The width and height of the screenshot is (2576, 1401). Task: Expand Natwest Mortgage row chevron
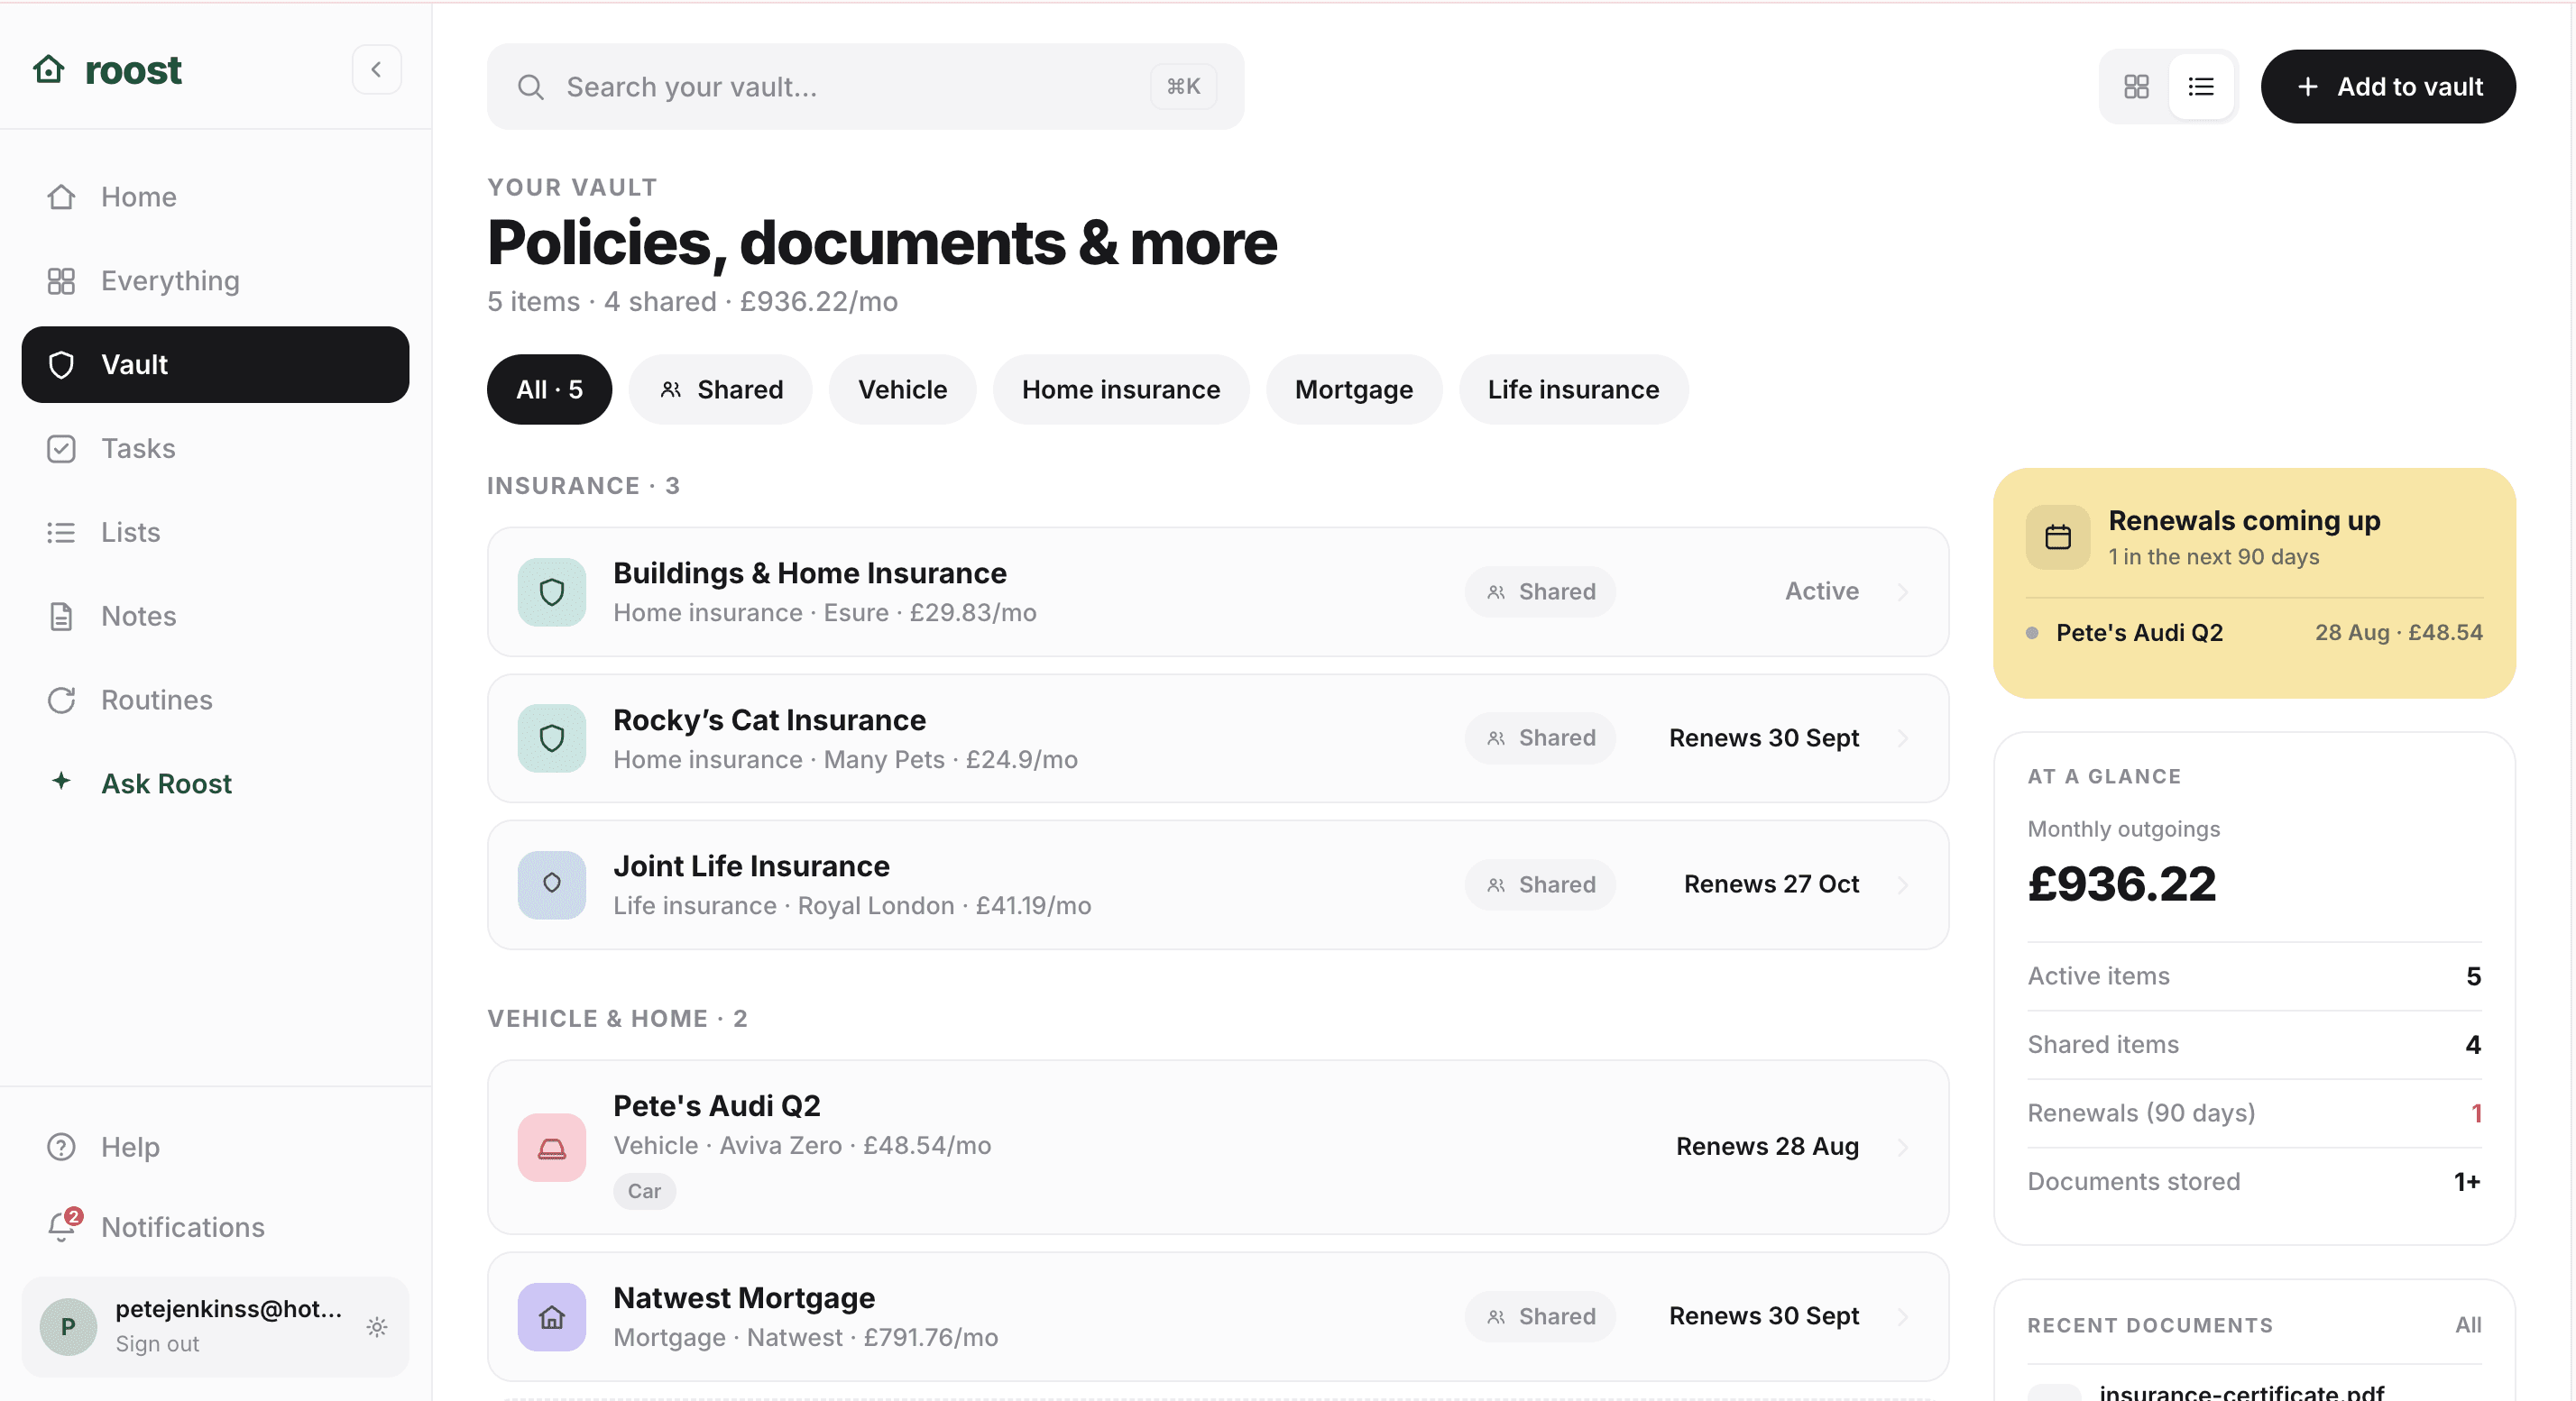[1903, 1316]
